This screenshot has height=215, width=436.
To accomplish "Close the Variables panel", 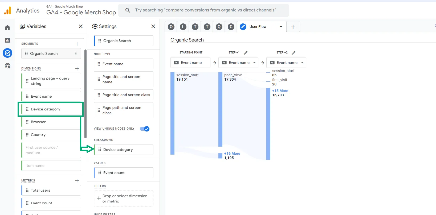I will (x=81, y=26).
